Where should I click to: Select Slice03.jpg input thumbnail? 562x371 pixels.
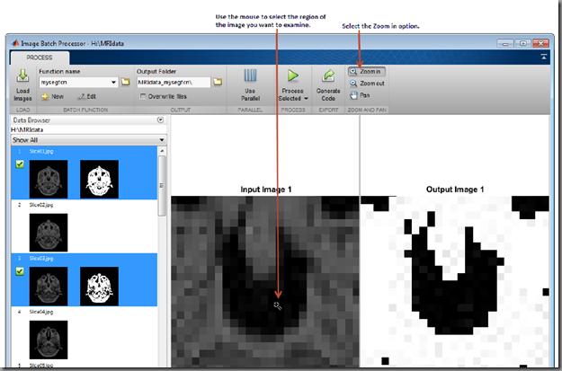pyautogui.click(x=49, y=287)
